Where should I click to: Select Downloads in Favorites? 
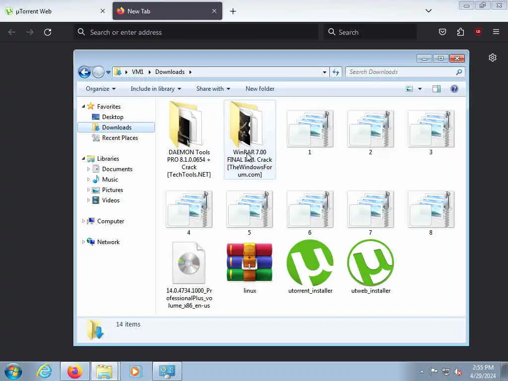[116, 127]
